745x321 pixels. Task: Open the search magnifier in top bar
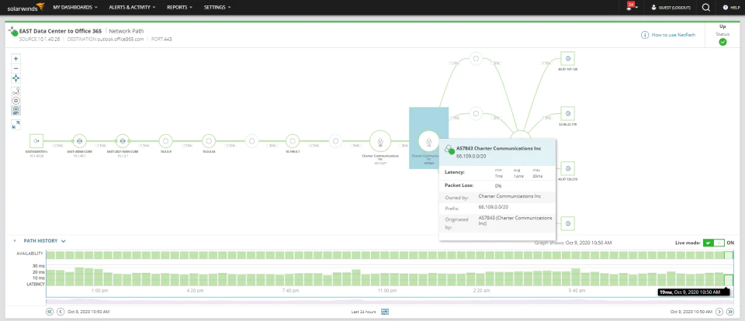tap(706, 7)
